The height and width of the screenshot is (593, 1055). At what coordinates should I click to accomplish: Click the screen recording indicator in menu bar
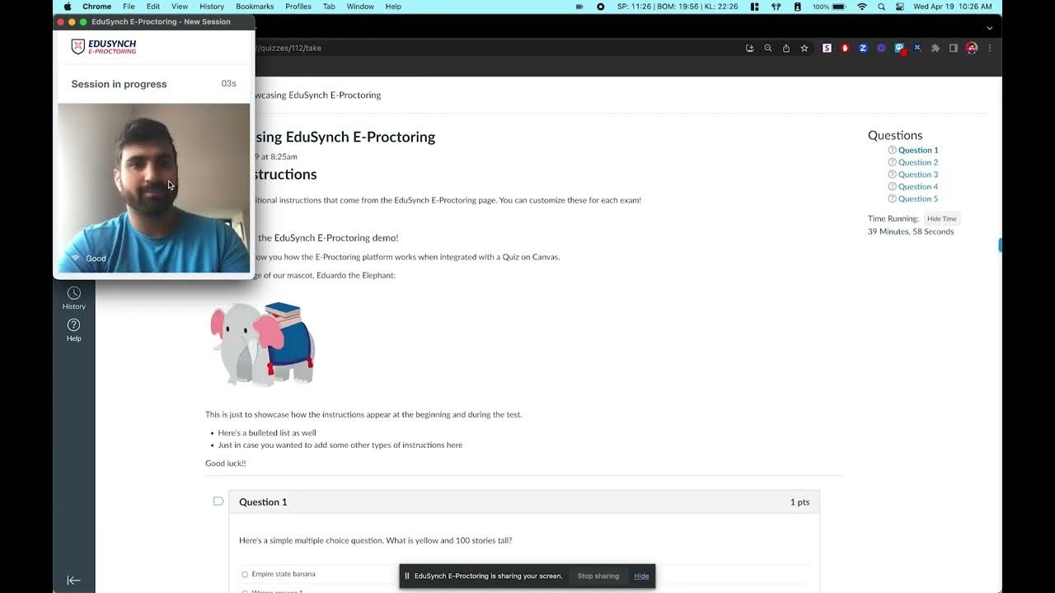[600, 7]
